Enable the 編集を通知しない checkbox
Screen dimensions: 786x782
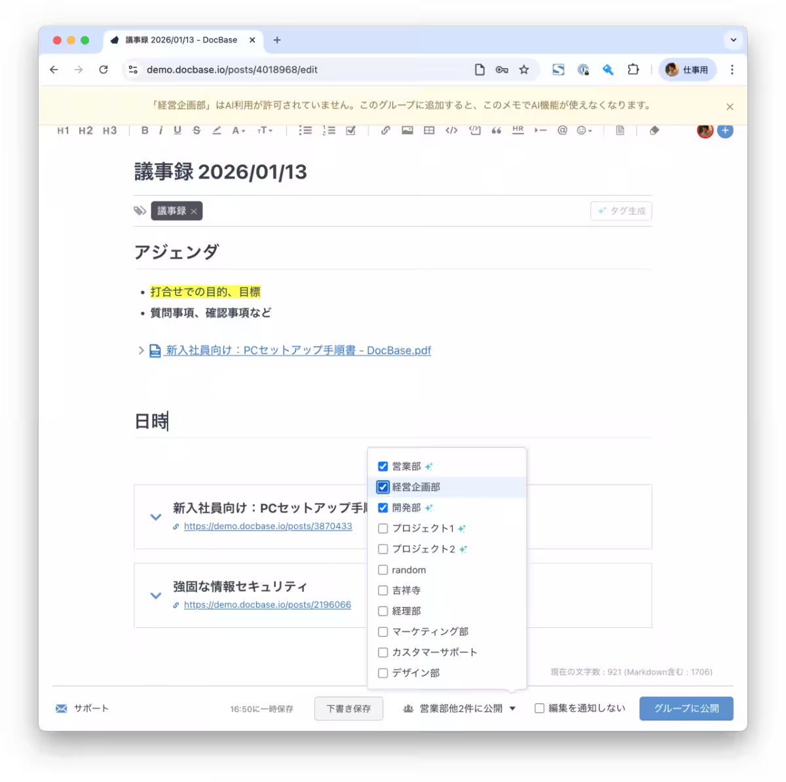point(540,709)
